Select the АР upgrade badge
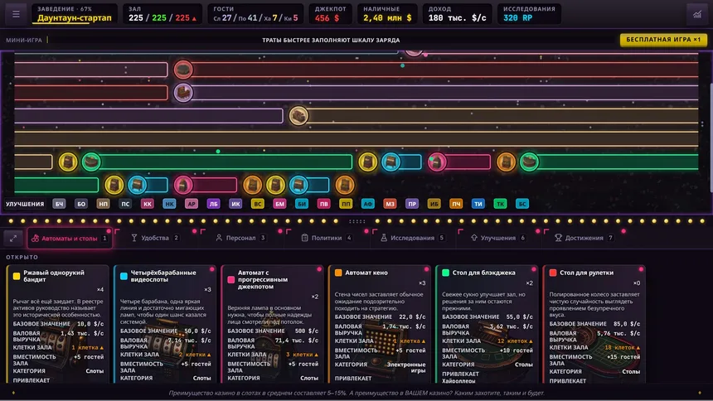The width and height of the screenshot is (713, 401). click(x=192, y=204)
